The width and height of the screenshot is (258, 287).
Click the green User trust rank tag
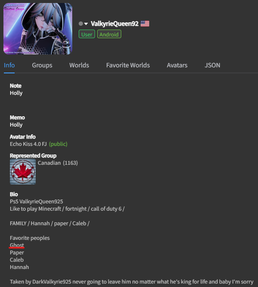[x=87, y=34]
